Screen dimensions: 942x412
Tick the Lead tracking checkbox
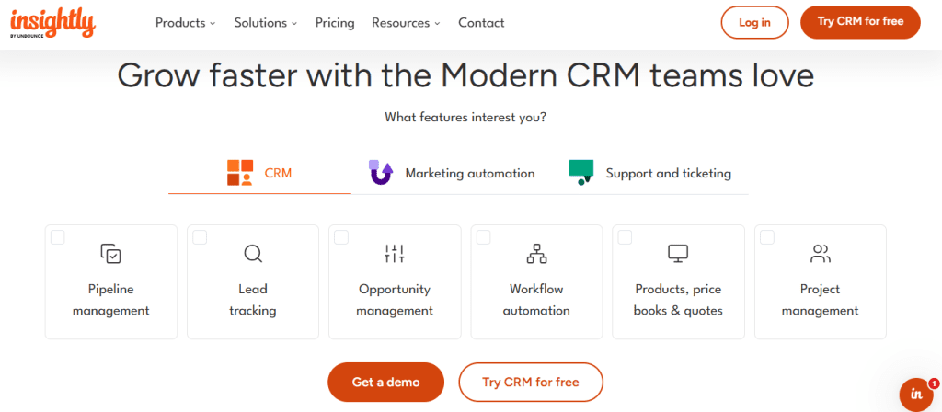click(200, 237)
